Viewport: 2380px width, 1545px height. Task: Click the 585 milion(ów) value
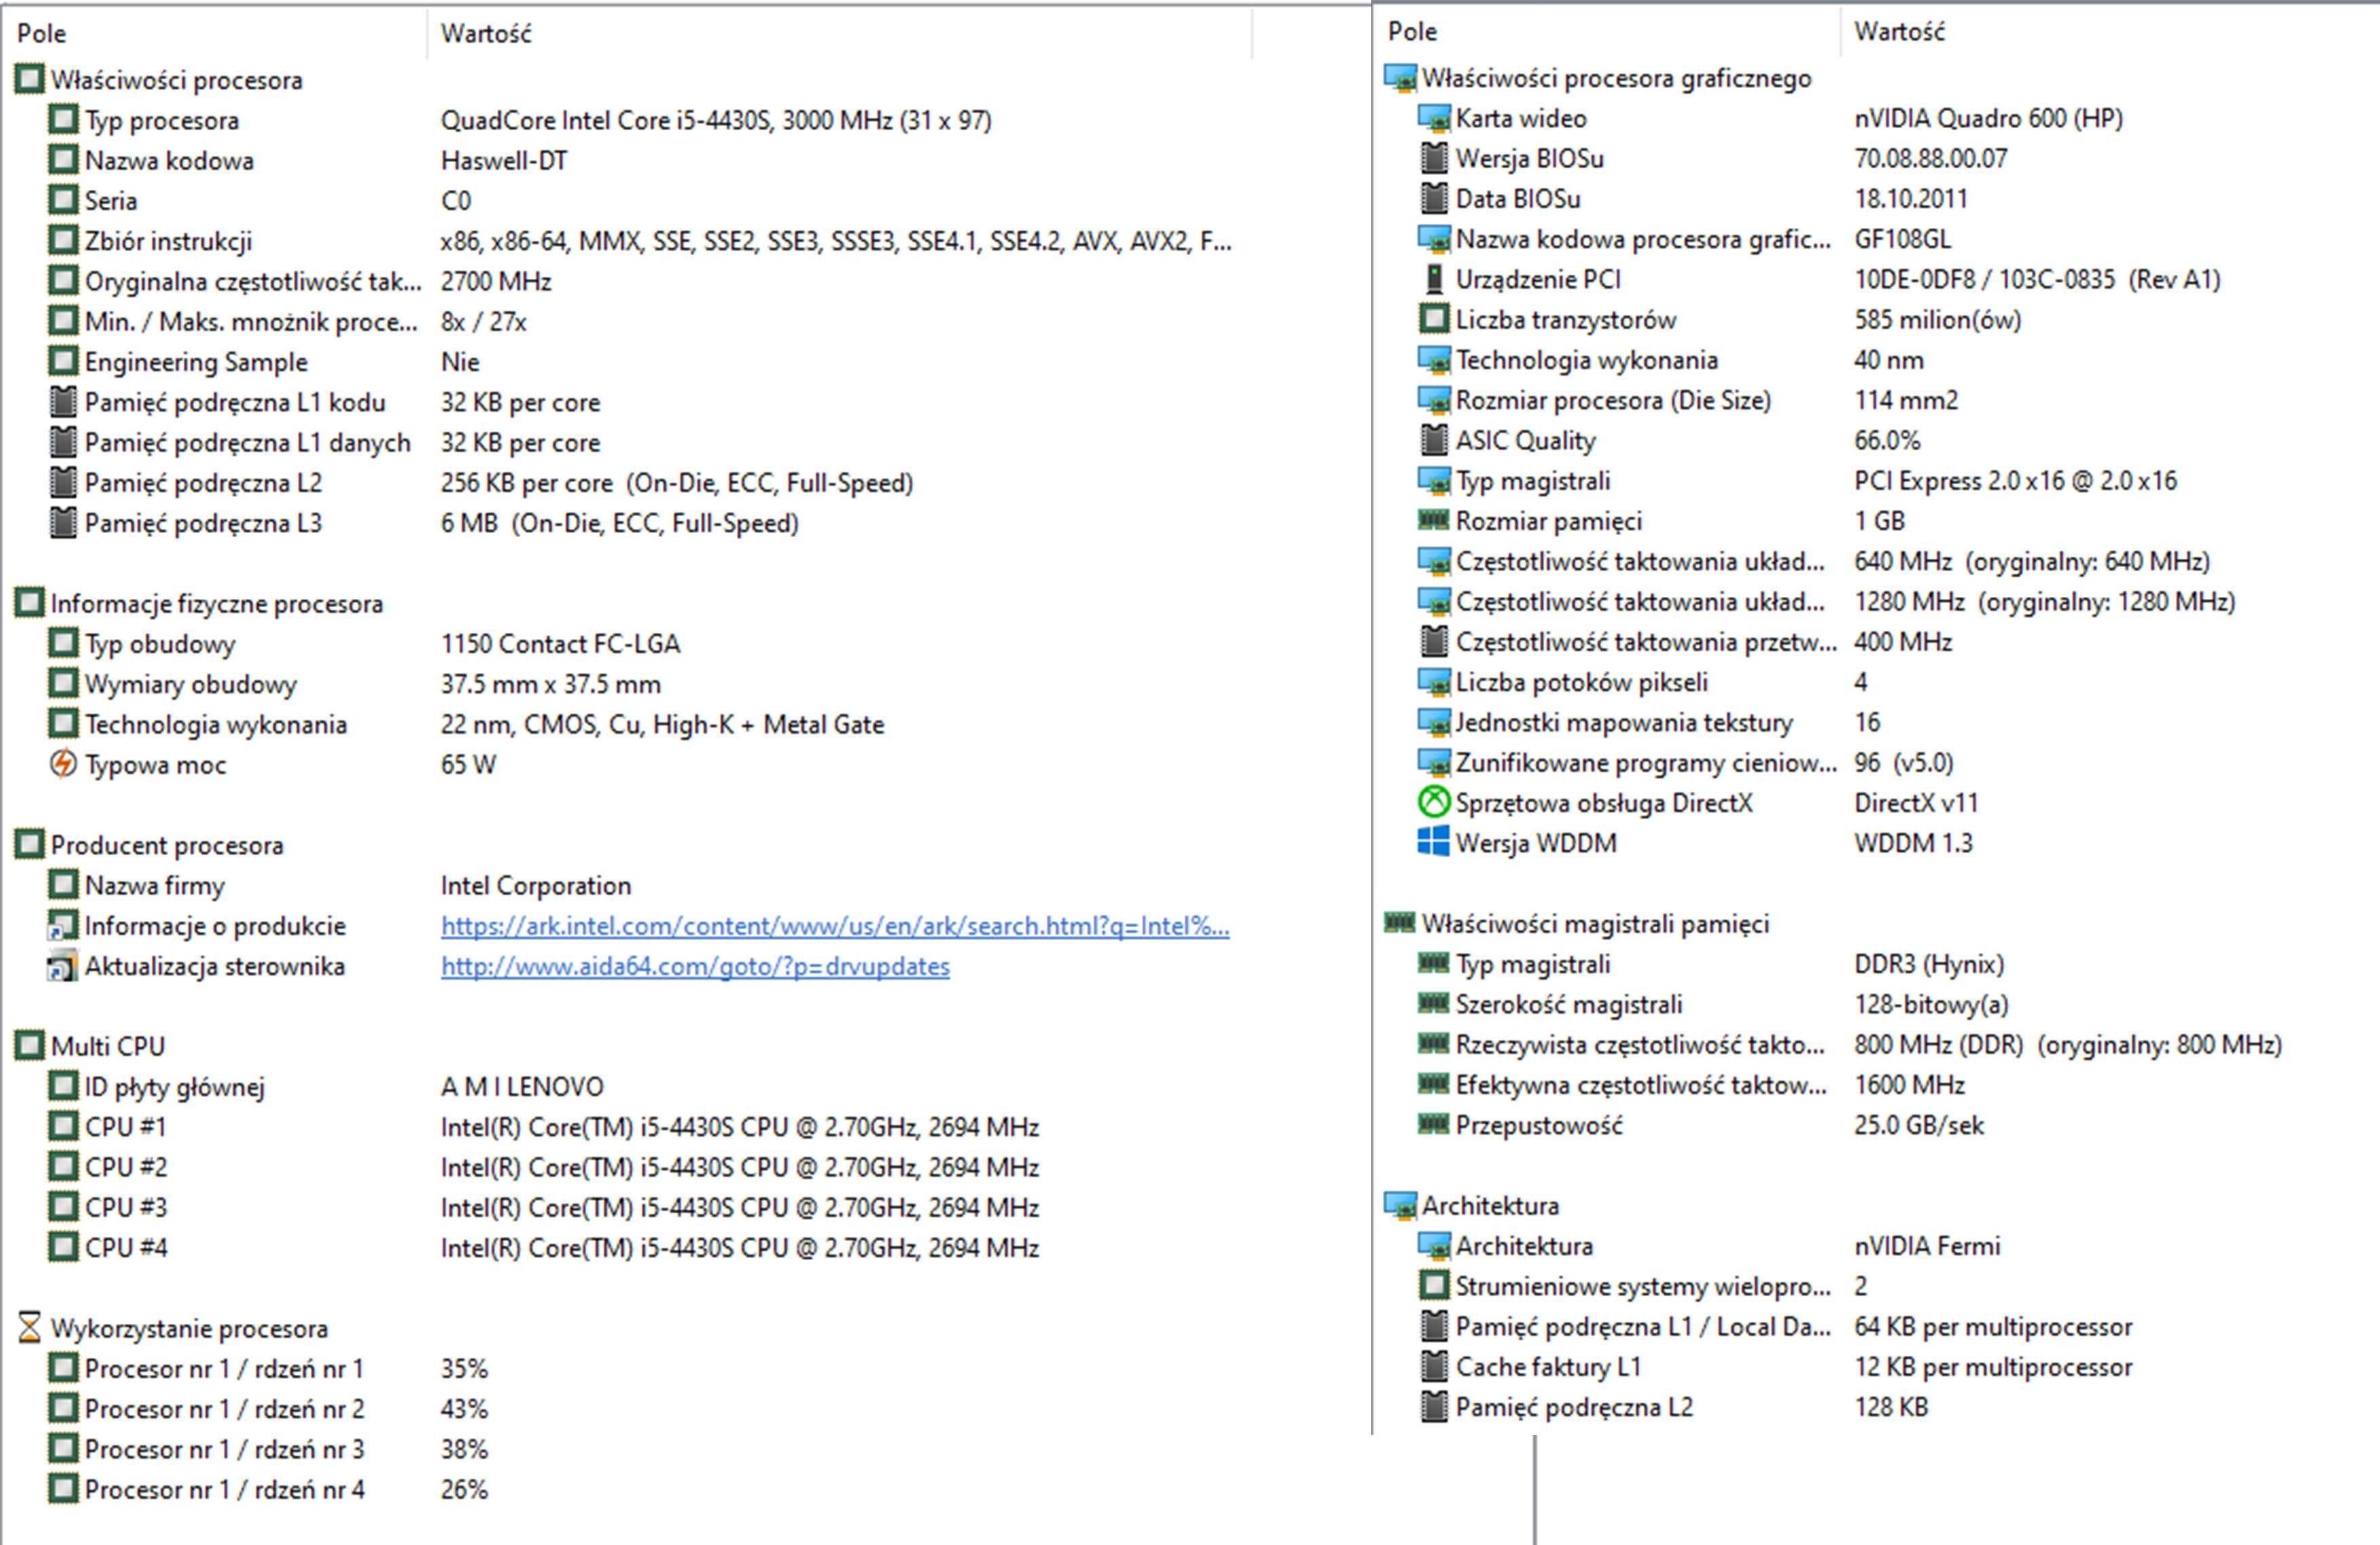pyautogui.click(x=1937, y=320)
